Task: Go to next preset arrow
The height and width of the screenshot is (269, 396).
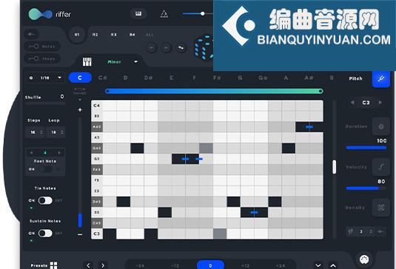Action: pyautogui.click(x=103, y=265)
